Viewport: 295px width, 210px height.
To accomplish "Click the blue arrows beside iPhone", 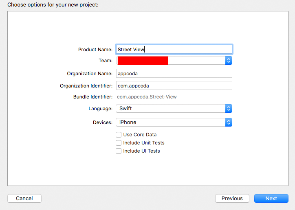I will click(x=229, y=122).
